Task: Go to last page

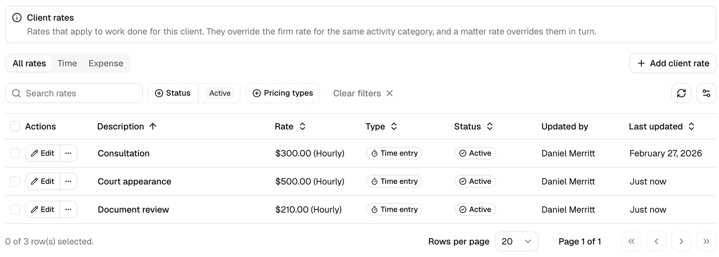Action: [706, 241]
